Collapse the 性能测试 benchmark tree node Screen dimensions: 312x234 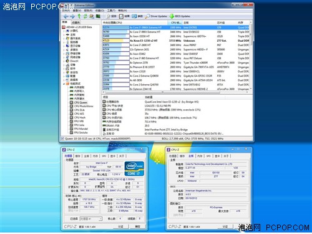point(64,84)
